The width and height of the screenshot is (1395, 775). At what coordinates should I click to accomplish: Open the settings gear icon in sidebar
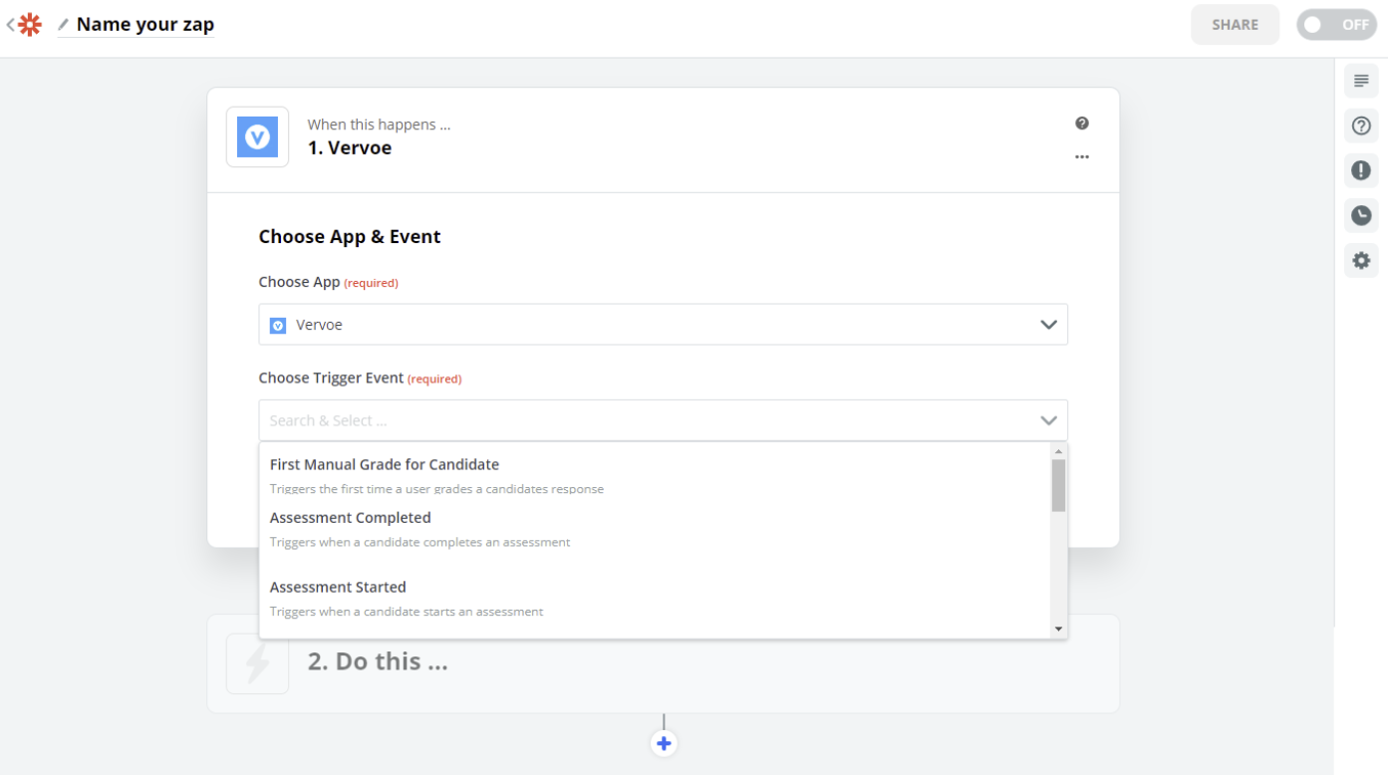point(1361,261)
